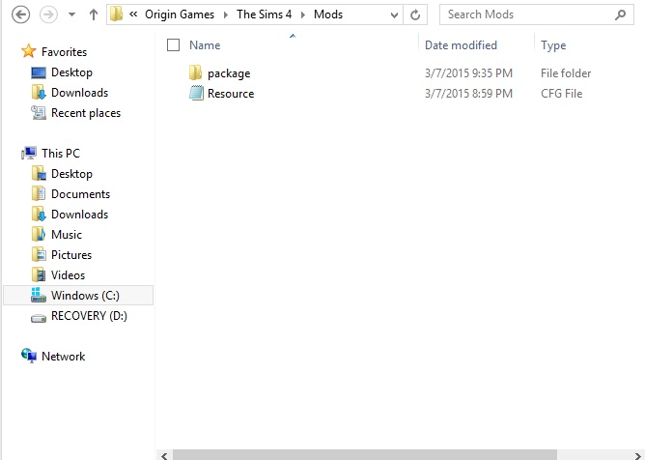Sort by Type column header
Image resolution: width=645 pixels, height=460 pixels.
coord(553,45)
